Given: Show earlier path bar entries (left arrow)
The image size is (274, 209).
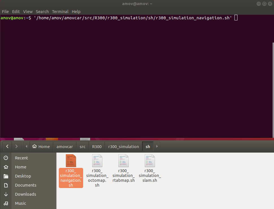Looking at the screenshot, I should click(x=27, y=146).
